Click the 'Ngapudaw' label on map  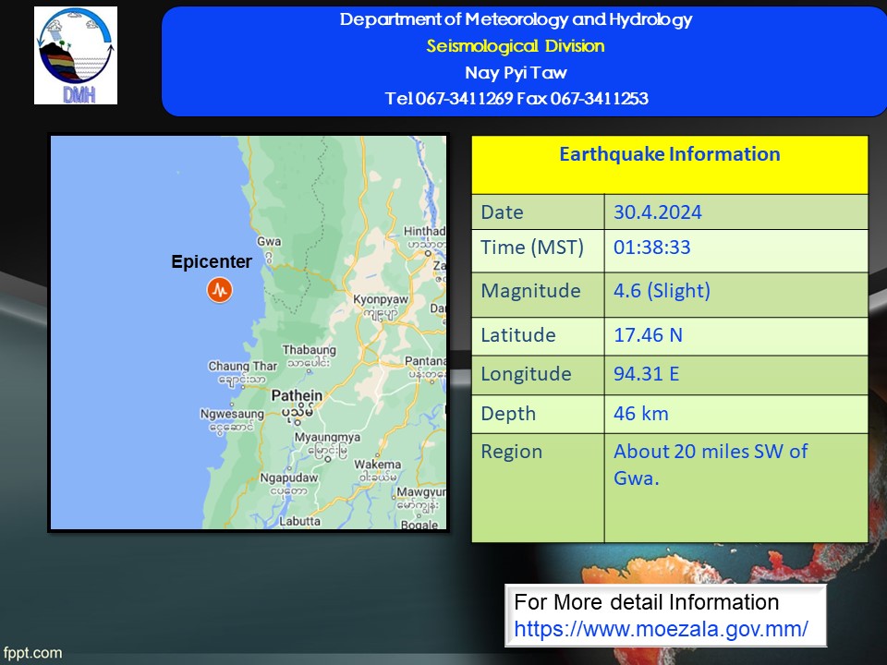[x=289, y=478]
